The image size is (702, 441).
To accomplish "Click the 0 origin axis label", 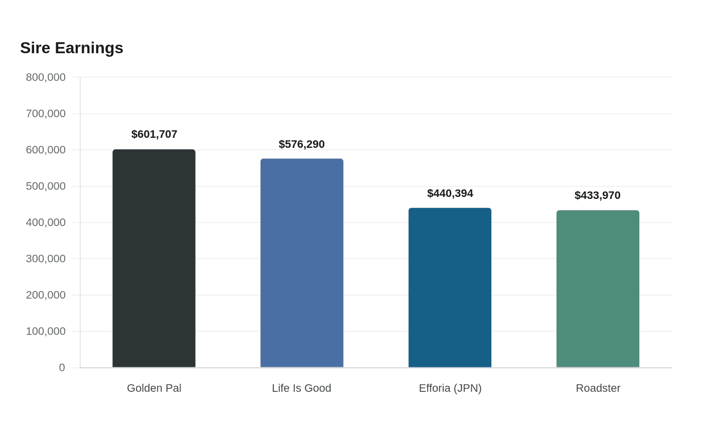I will click(62, 368).
